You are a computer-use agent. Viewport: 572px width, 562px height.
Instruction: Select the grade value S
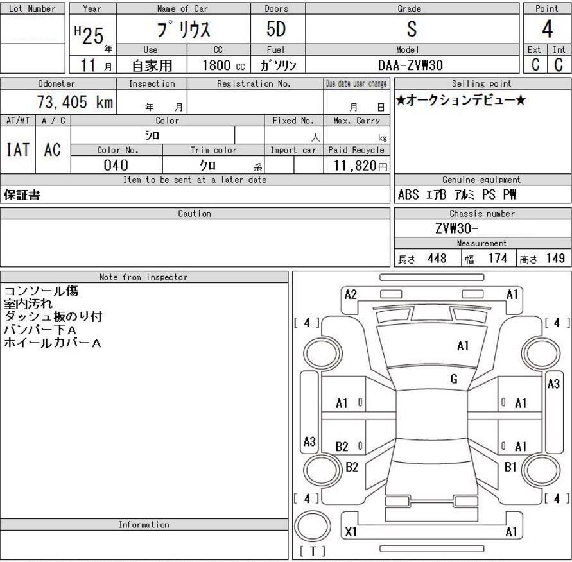click(x=412, y=29)
